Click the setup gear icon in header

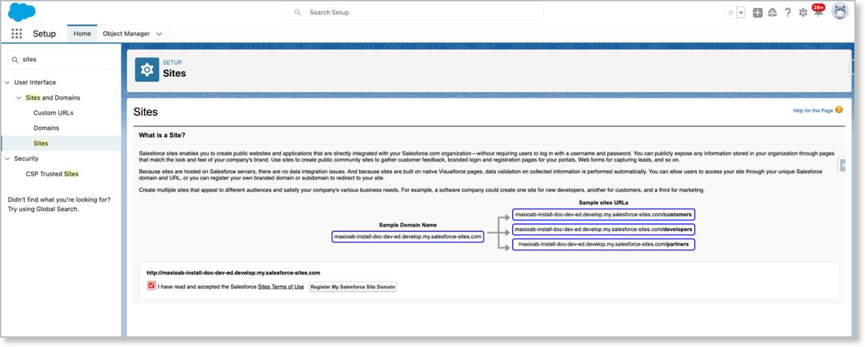point(803,13)
